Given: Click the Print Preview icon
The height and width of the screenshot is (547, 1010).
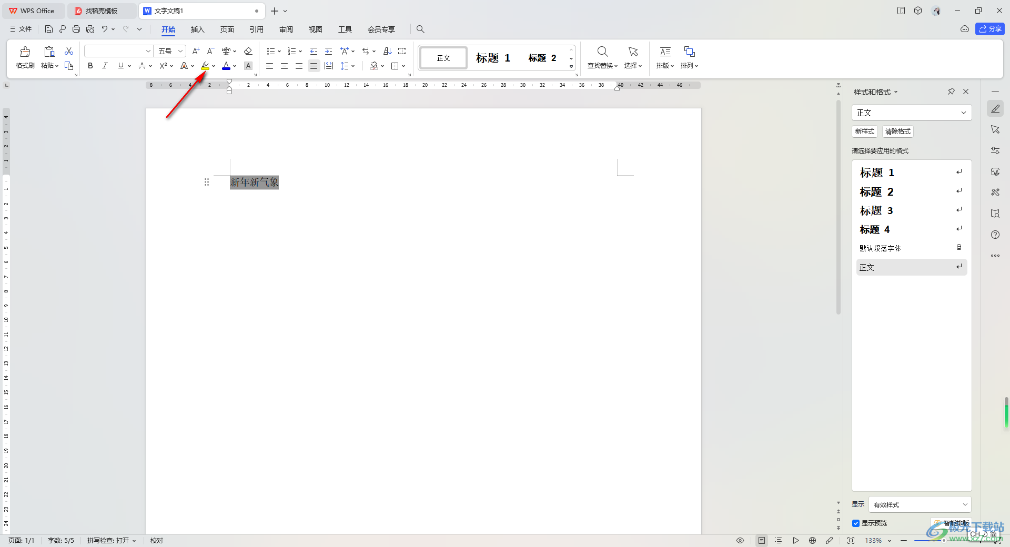Looking at the screenshot, I should 90,29.
